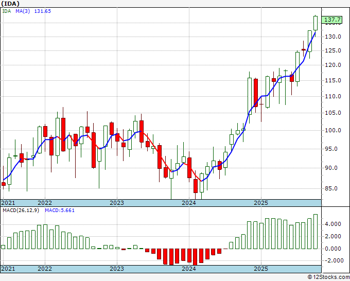350x281 pixels.
Task: Click 2021 on the MACD timeline
Action: pyautogui.click(x=8, y=269)
